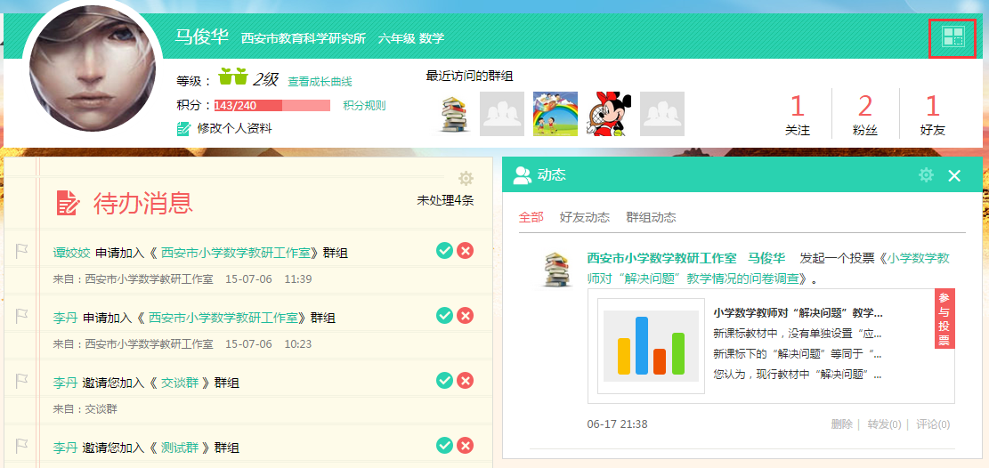989x468 pixels.
Task: Flag the 谭姣姣 join request
Action: pyautogui.click(x=21, y=252)
